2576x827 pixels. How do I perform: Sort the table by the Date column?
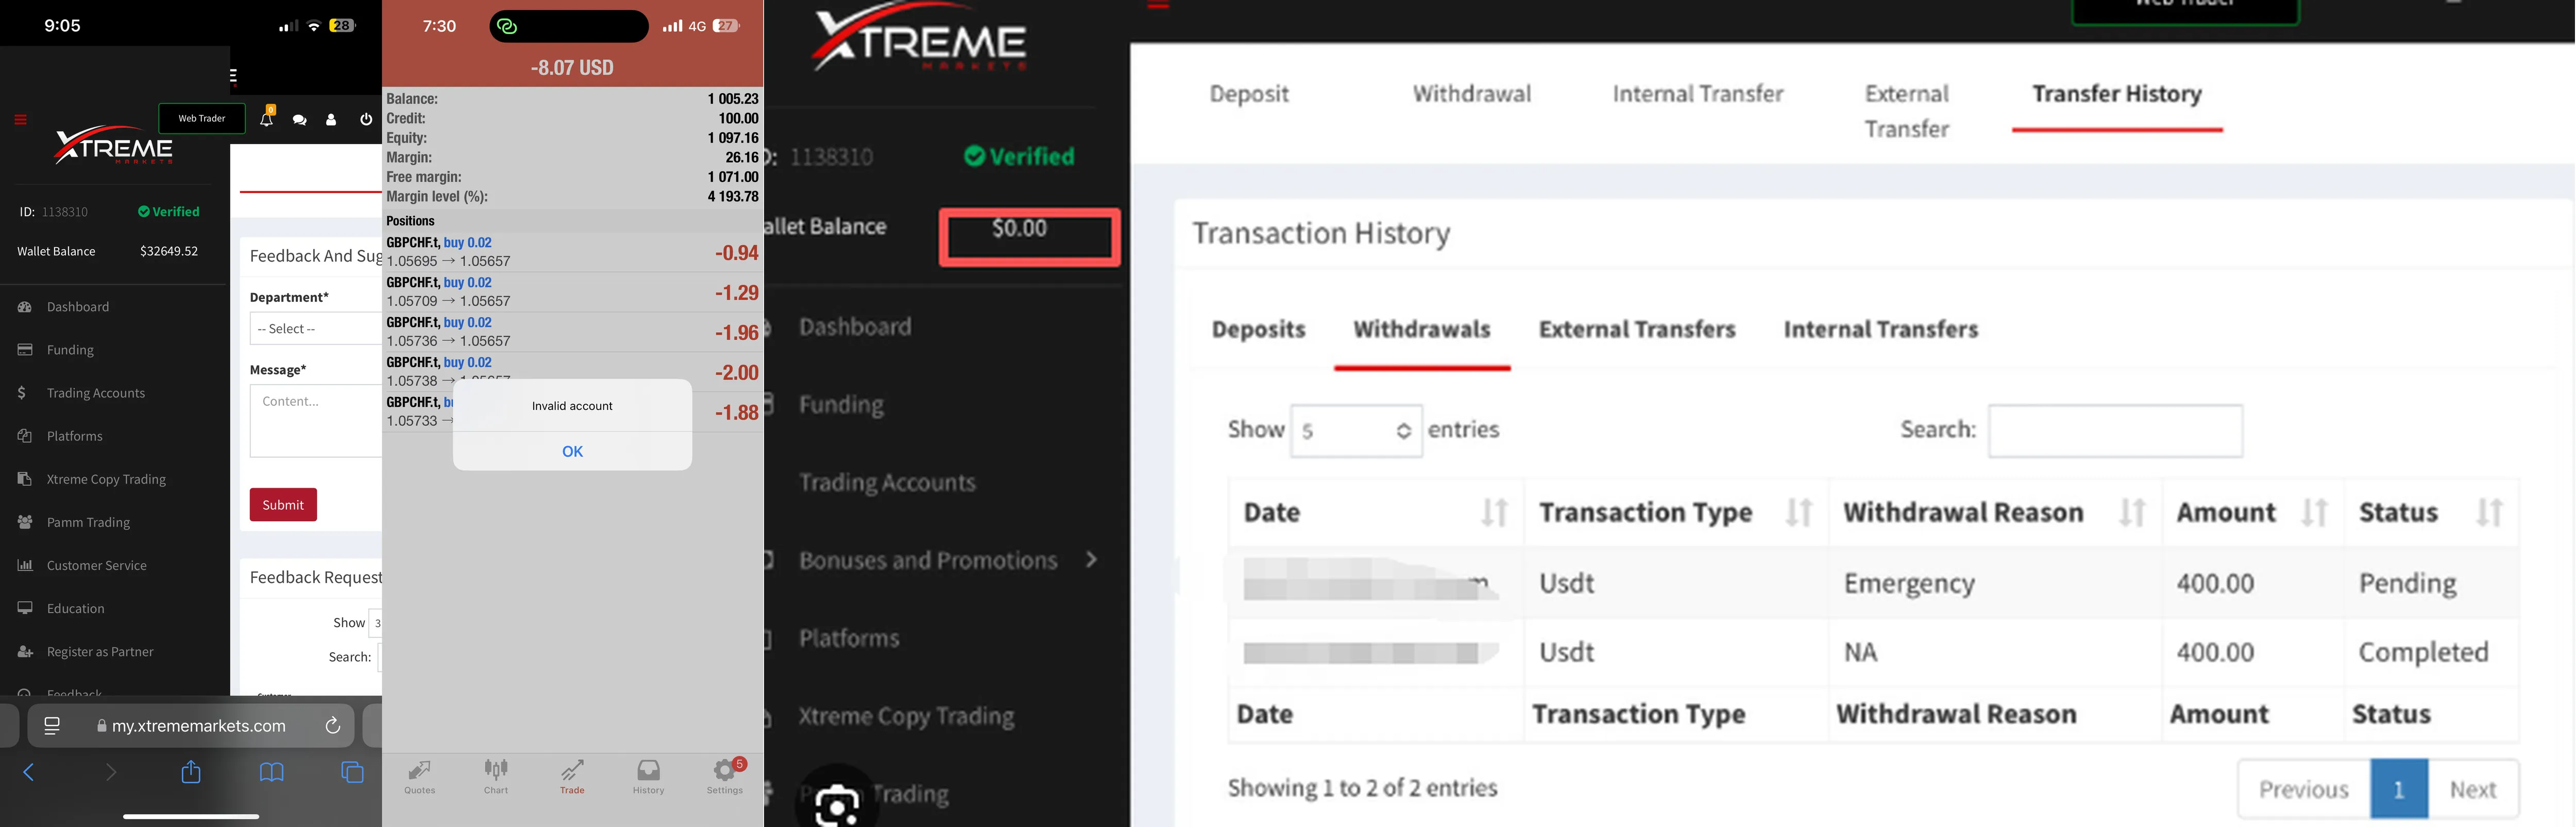(x=1495, y=512)
